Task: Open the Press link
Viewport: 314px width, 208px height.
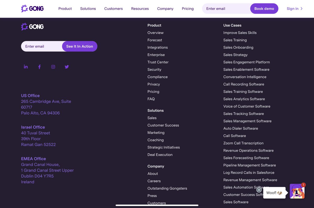Action: tap(152, 196)
